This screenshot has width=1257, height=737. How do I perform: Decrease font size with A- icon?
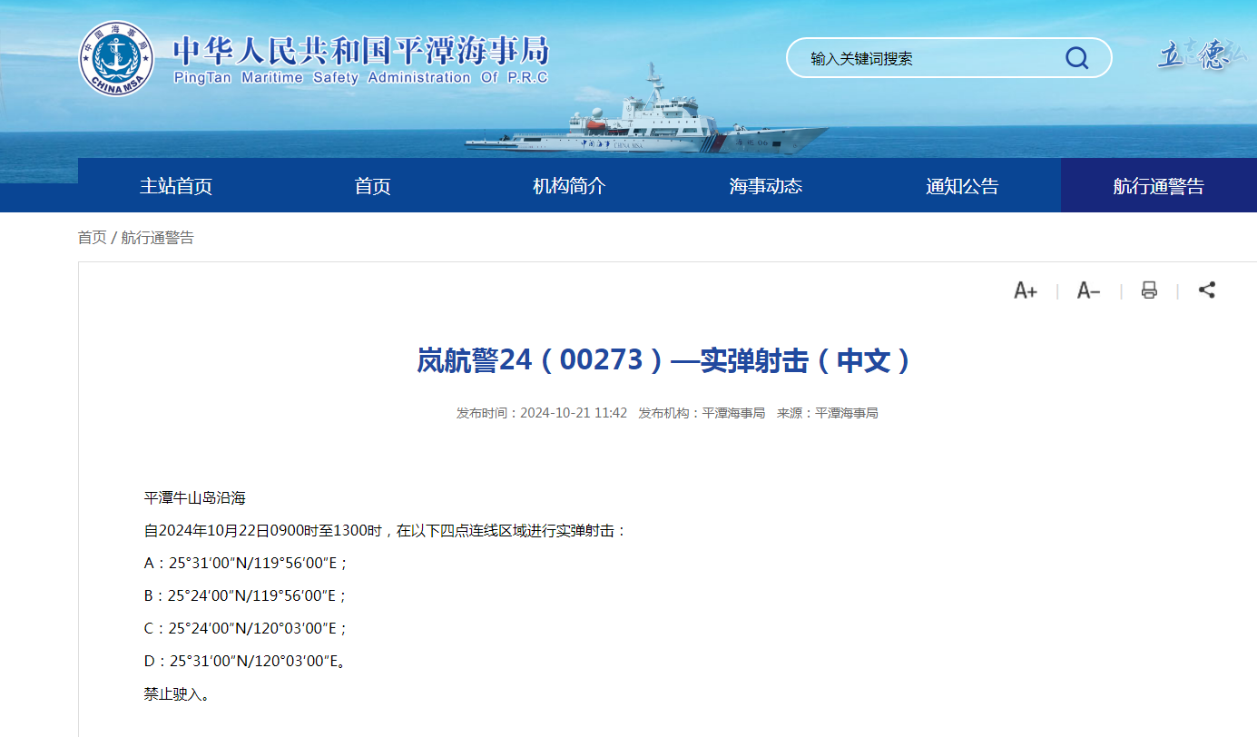coord(1088,290)
